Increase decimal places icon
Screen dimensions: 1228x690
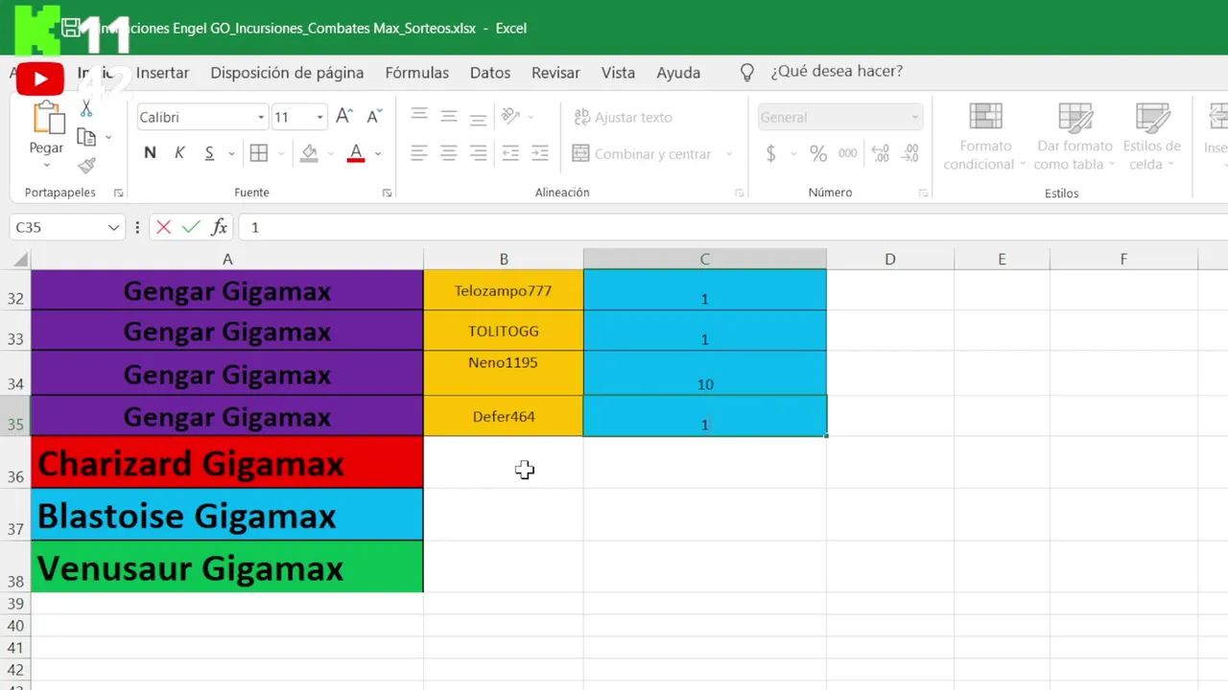point(880,153)
